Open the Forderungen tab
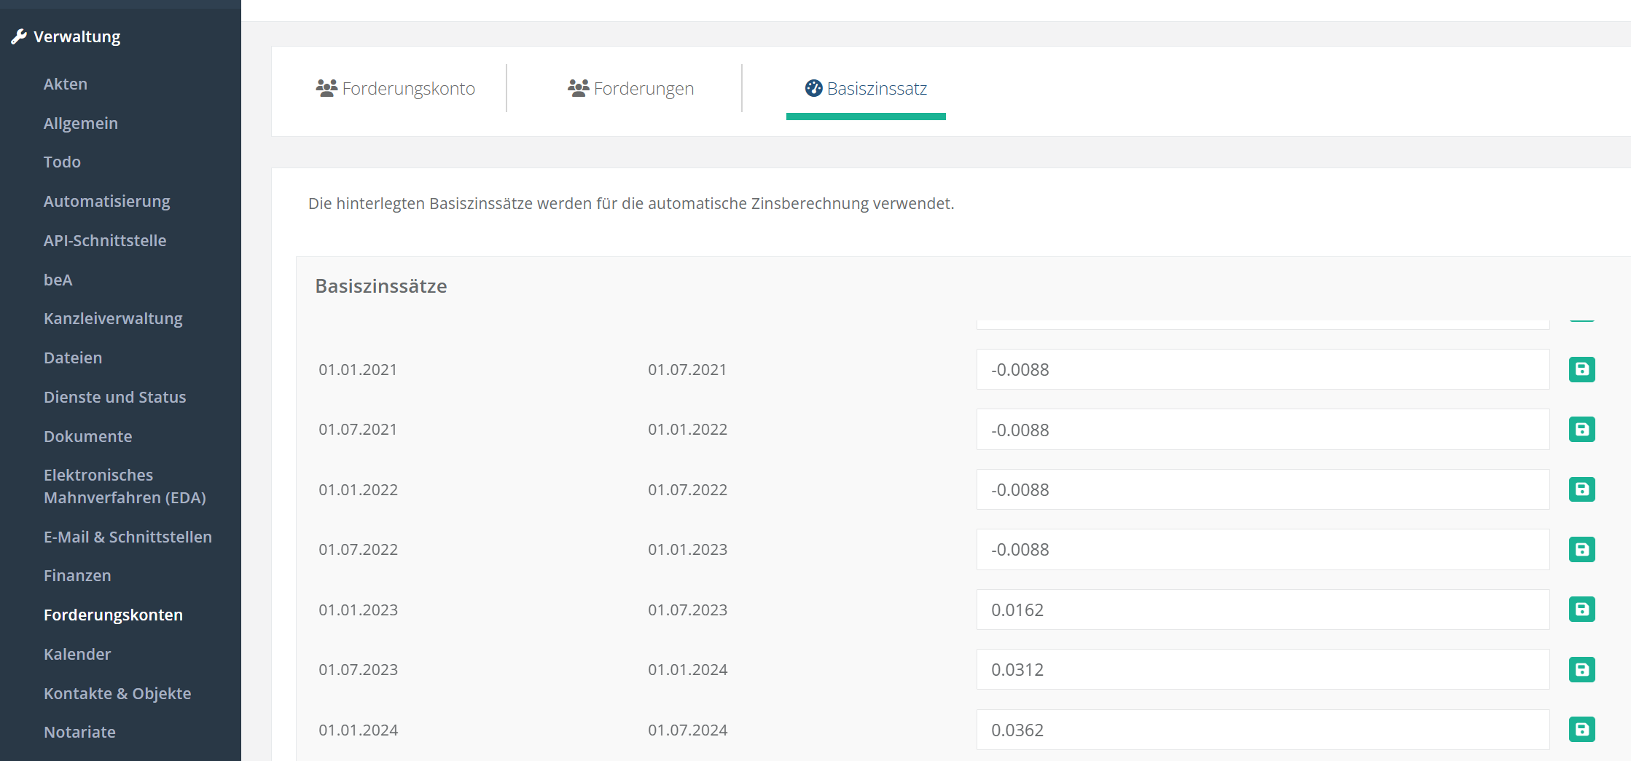This screenshot has height=761, width=1631. 631,89
